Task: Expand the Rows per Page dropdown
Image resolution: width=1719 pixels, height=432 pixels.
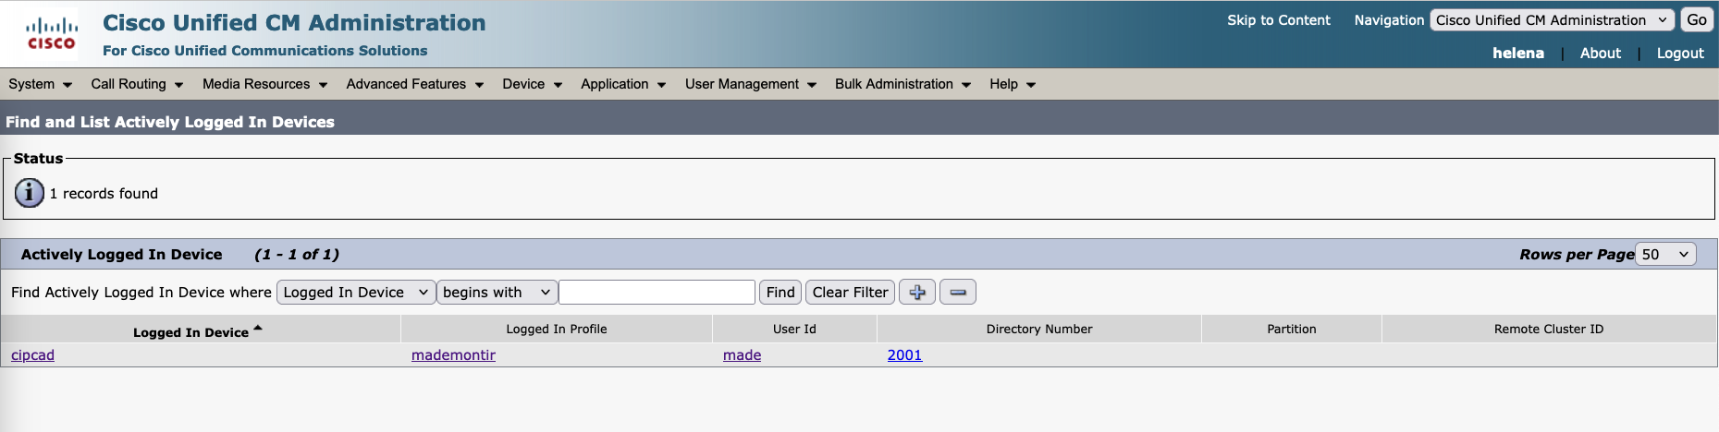Action: tap(1665, 255)
